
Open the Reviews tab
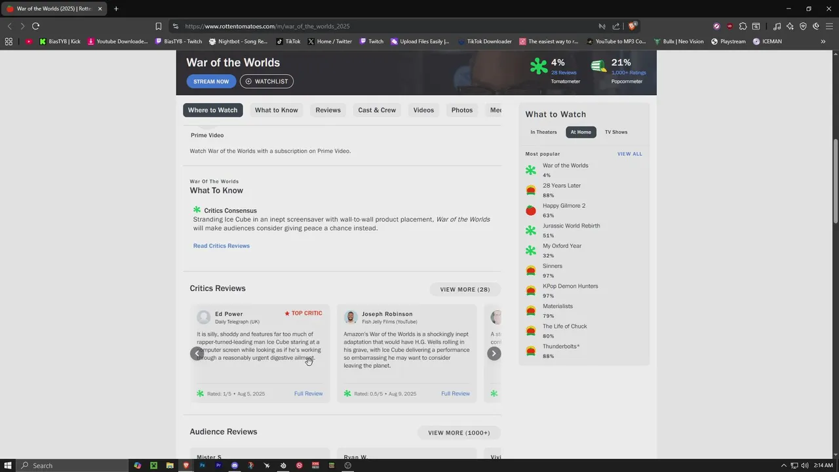point(328,110)
